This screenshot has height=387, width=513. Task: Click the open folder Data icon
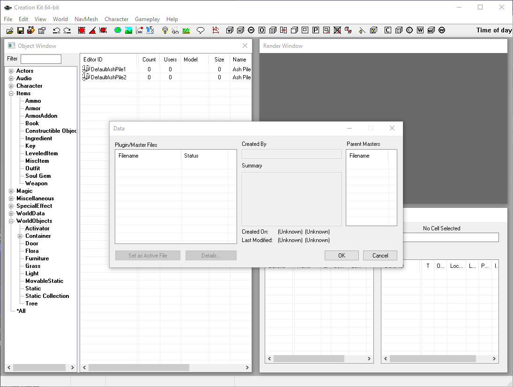10,30
